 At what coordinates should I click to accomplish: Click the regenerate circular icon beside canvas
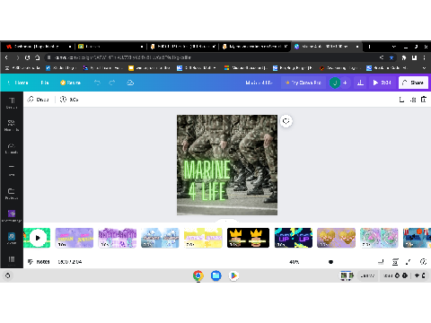(x=286, y=121)
